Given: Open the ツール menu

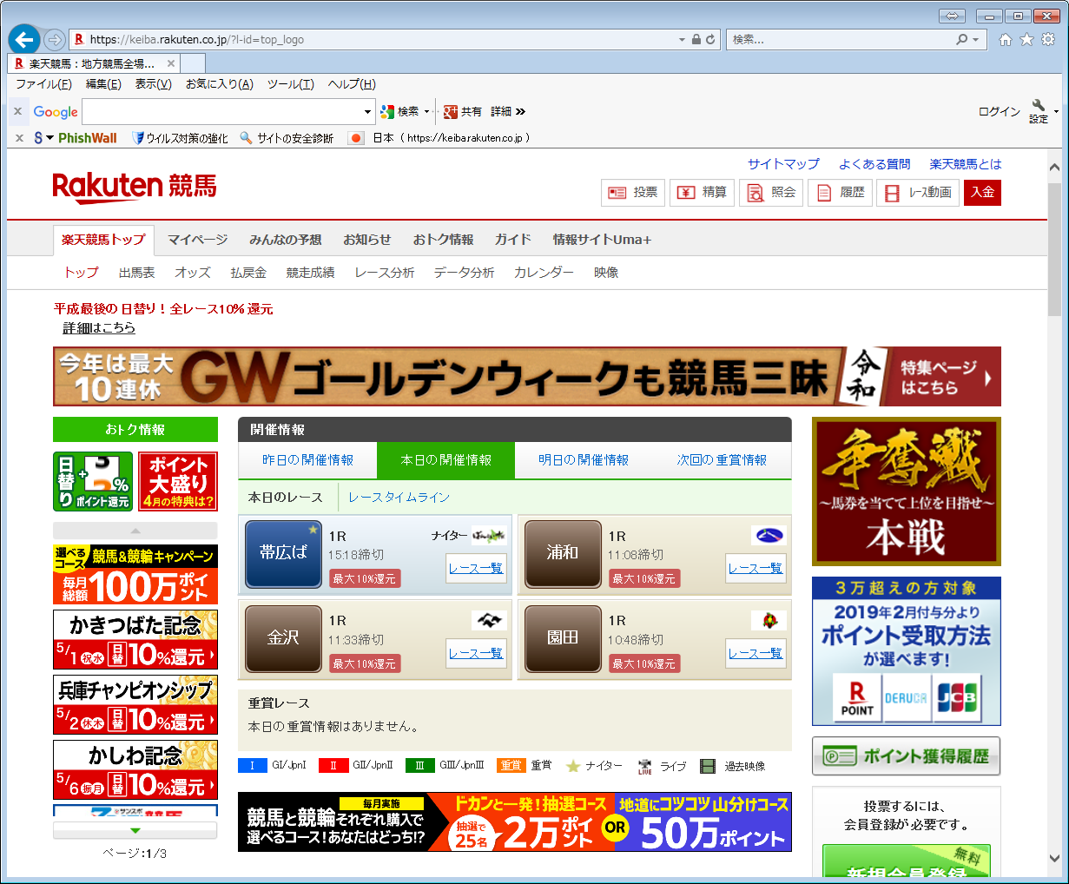Looking at the screenshot, I should coord(291,84).
